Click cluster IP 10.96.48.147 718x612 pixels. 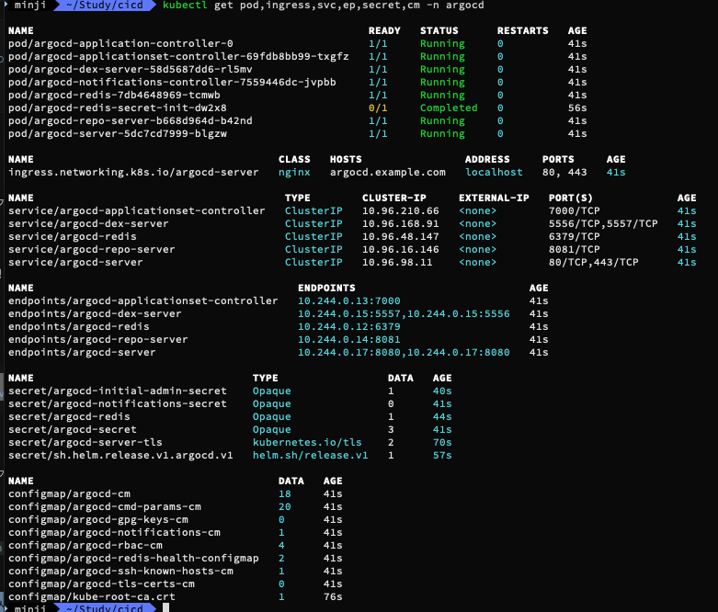click(x=401, y=236)
